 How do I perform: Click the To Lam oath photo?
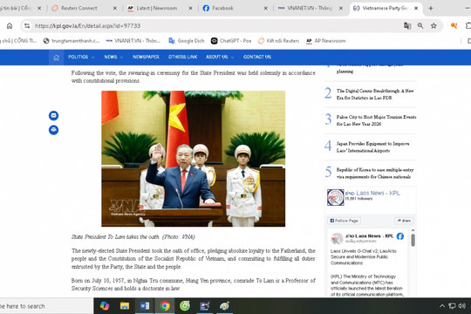193,159
